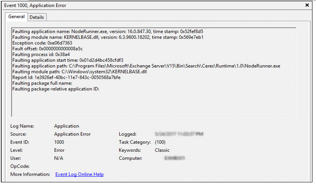
Task: Click the Faulting application name line
Action: tap(108, 31)
